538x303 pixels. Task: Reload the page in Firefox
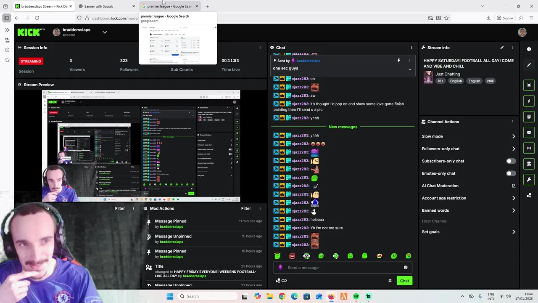(x=37, y=18)
